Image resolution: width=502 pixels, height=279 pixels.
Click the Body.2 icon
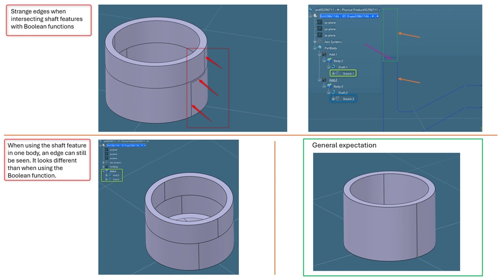tap(329, 60)
